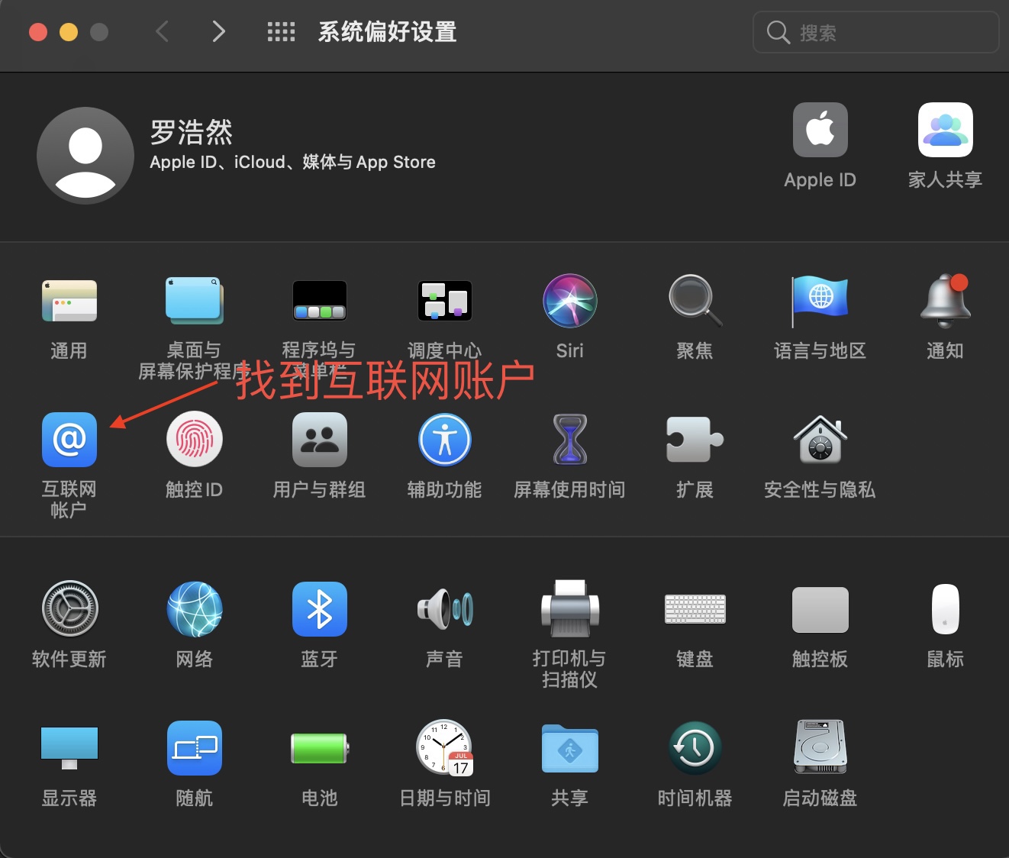This screenshot has height=858, width=1009.
Task: Open 程序坞与菜单栏 preferences
Action: coord(319,301)
